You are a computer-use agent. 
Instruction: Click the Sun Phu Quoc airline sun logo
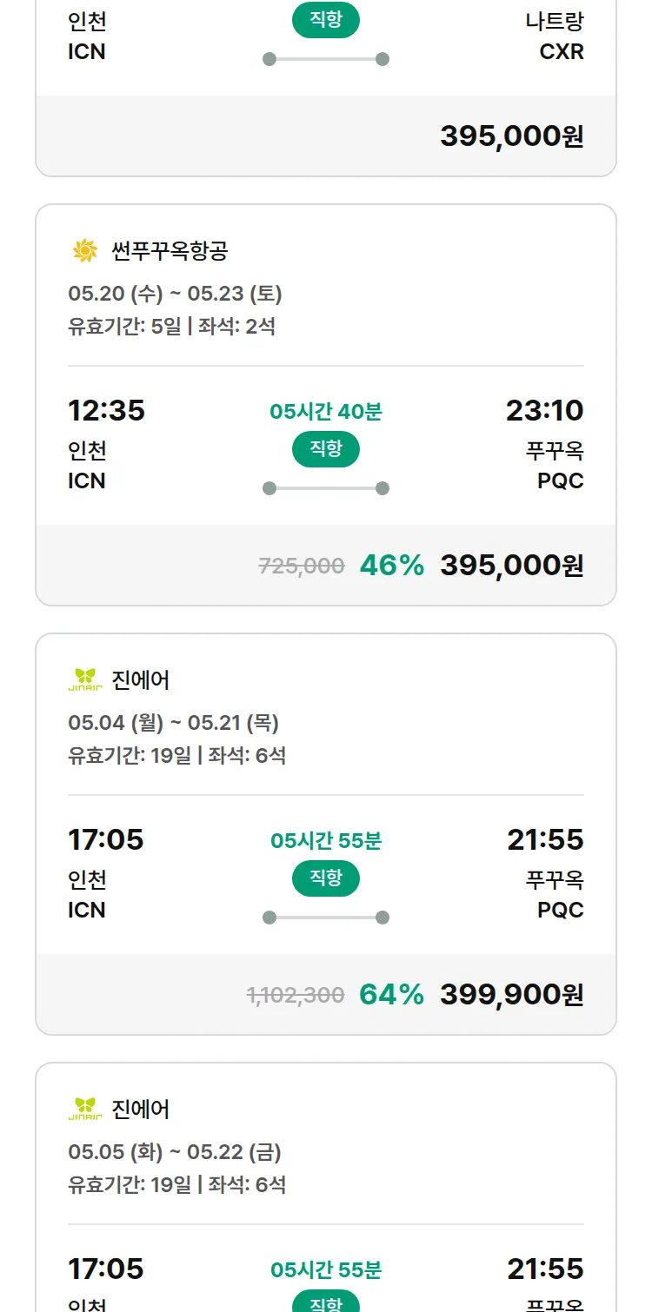[x=85, y=251]
